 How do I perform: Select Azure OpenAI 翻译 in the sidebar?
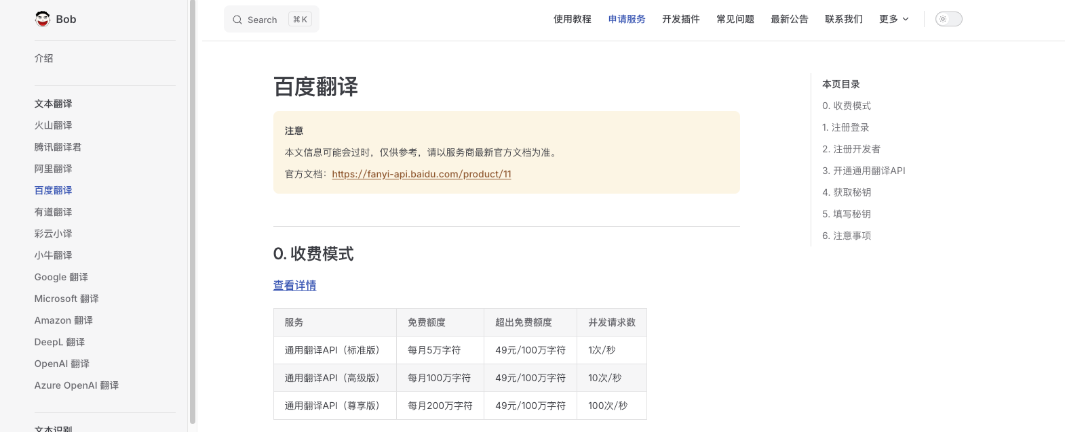click(x=77, y=385)
